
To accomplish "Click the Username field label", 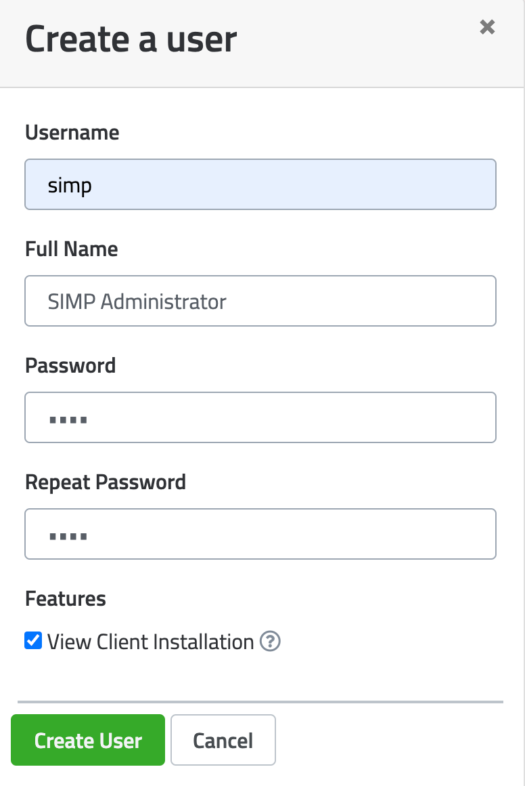I will (x=72, y=132).
